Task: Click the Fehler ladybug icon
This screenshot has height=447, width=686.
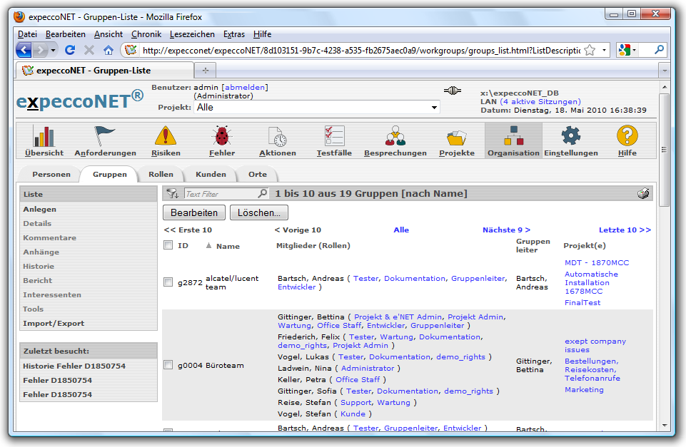Action: pos(221,136)
